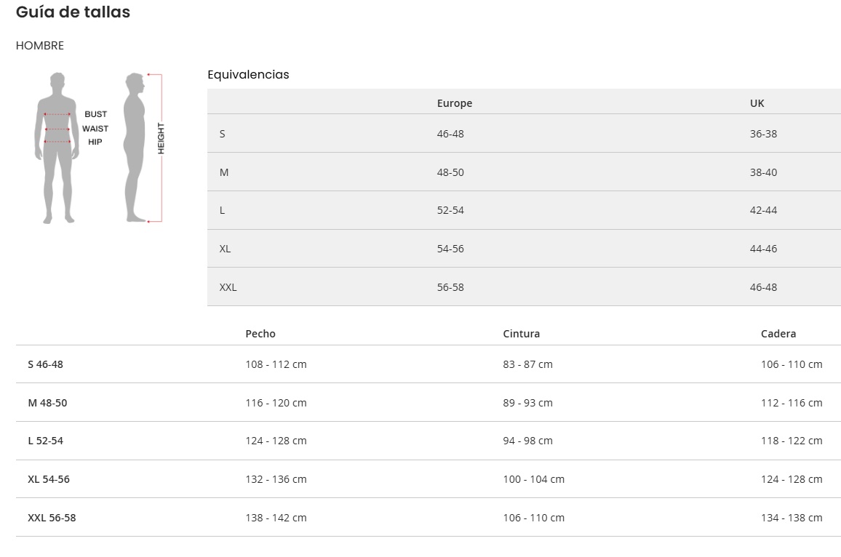Click the front-view body measurement figure
Screen dimensions: 841x557
click(57, 148)
